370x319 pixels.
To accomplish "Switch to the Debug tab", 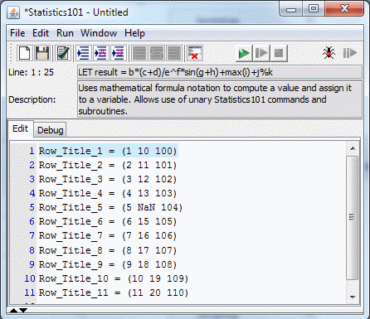I will tap(50, 130).
